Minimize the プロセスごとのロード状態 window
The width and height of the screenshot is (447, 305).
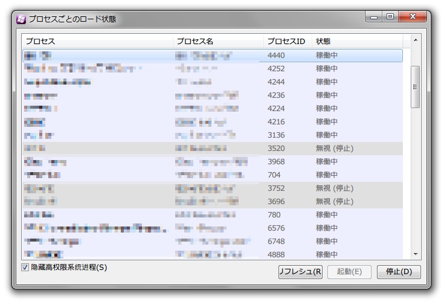coord(374,17)
